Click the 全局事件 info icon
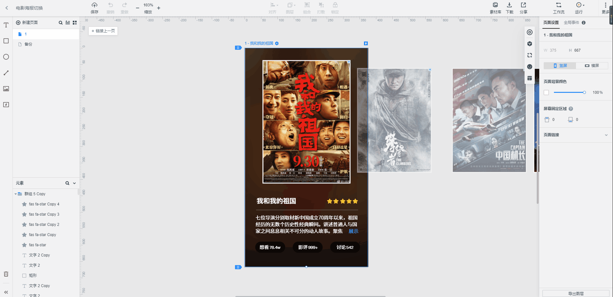 (x=584, y=23)
